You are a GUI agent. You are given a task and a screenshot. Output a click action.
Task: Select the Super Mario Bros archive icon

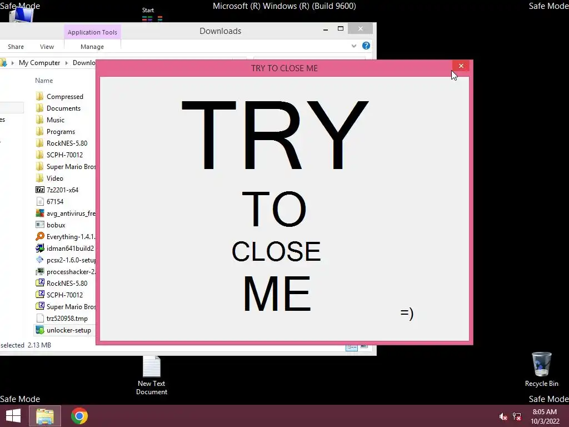[40, 306]
